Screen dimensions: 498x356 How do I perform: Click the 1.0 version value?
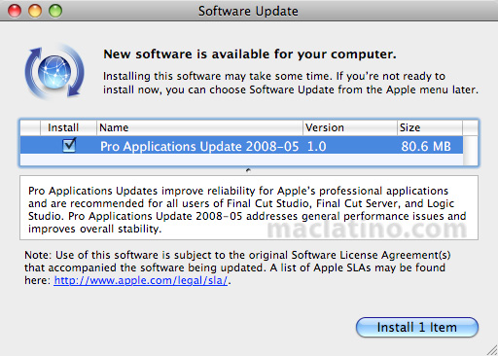[316, 146]
